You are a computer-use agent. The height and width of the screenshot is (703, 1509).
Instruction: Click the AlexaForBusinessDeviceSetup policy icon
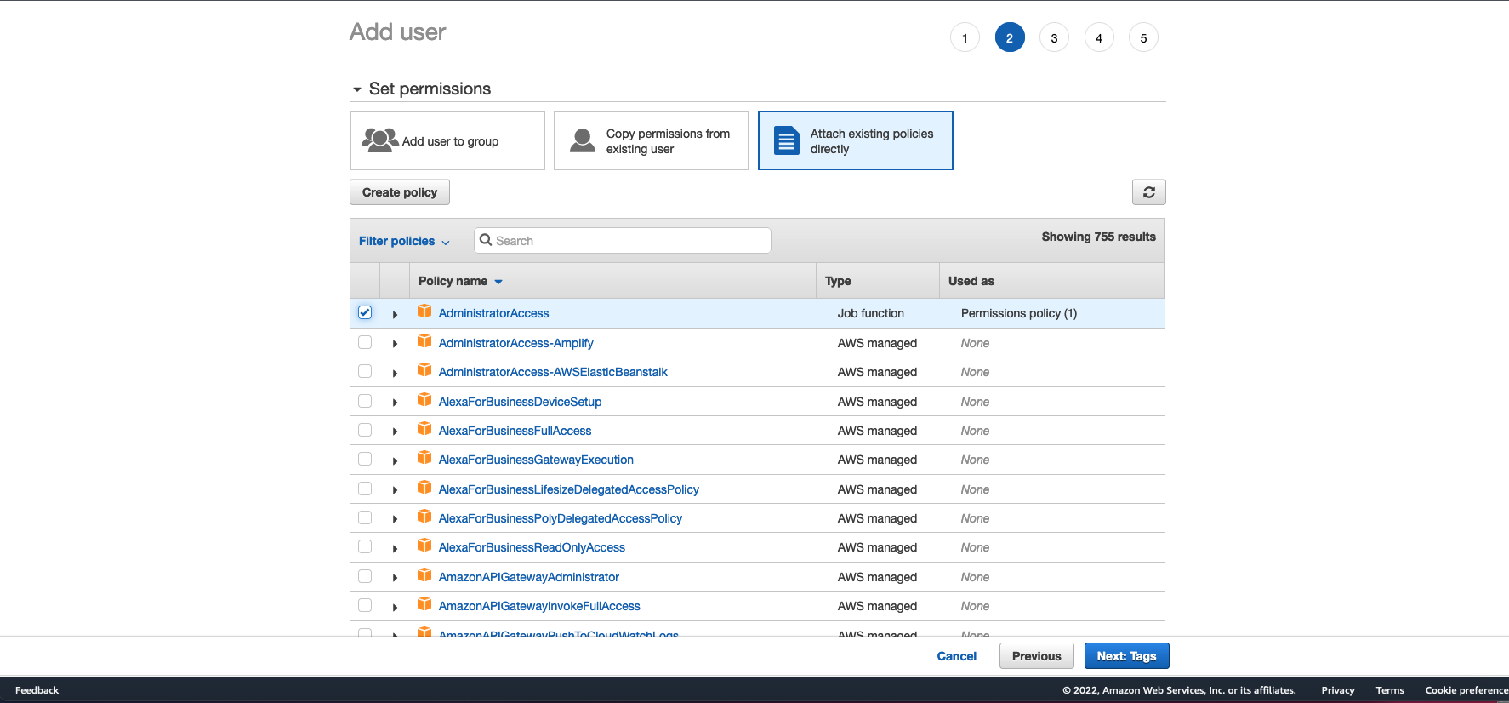424,400
